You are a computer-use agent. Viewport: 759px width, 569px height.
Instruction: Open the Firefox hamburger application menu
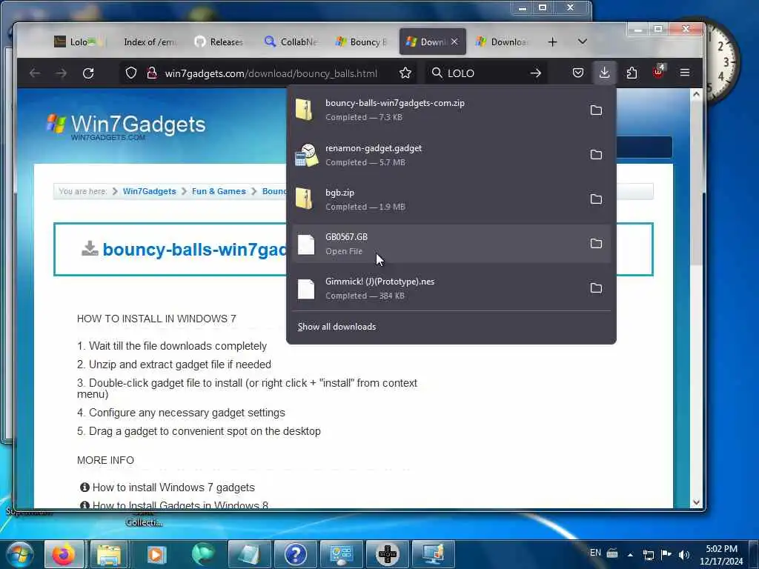[x=684, y=73]
